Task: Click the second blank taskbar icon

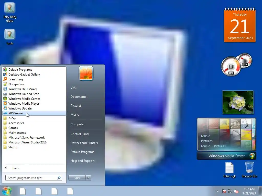Action: click(x=38, y=191)
